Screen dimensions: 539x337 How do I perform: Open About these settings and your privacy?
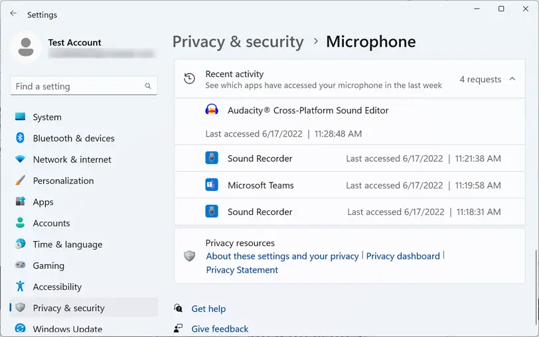[282, 256]
